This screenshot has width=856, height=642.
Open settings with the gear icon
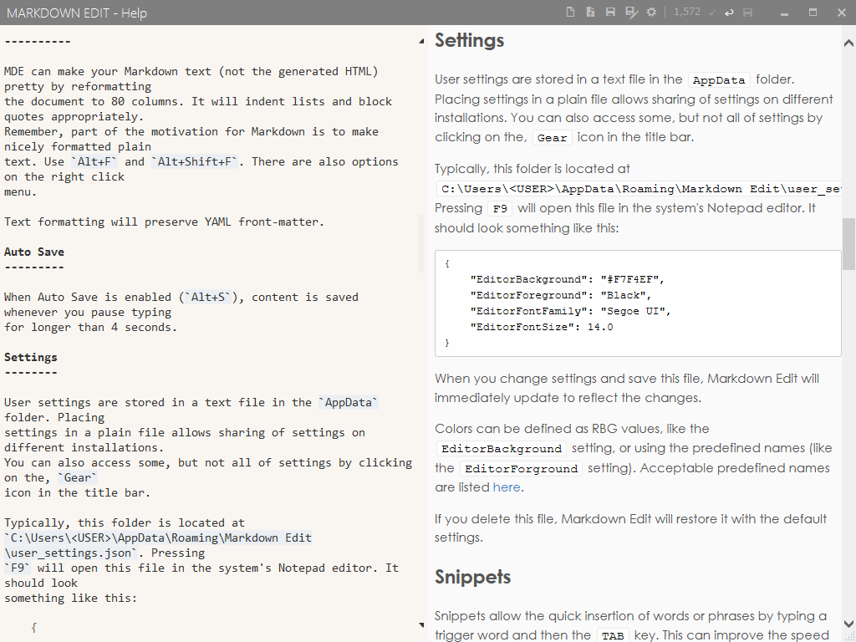(651, 13)
